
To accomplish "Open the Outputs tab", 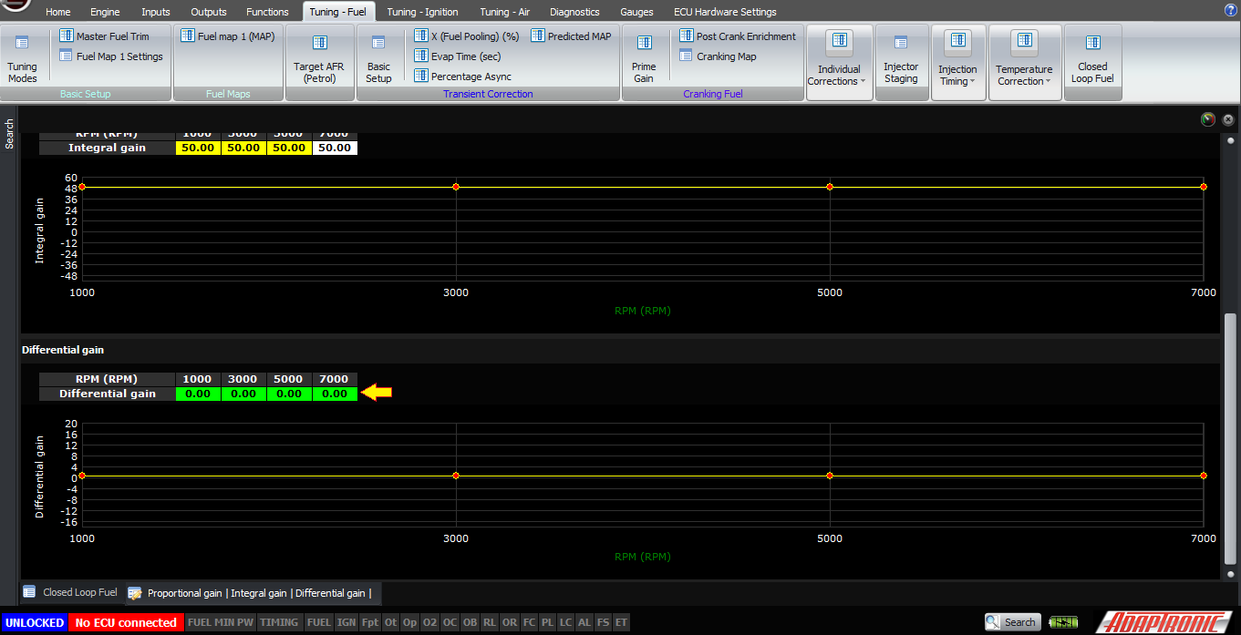I will (209, 12).
